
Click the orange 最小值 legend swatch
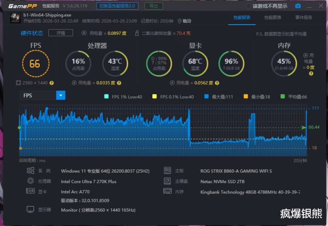coord(246,96)
